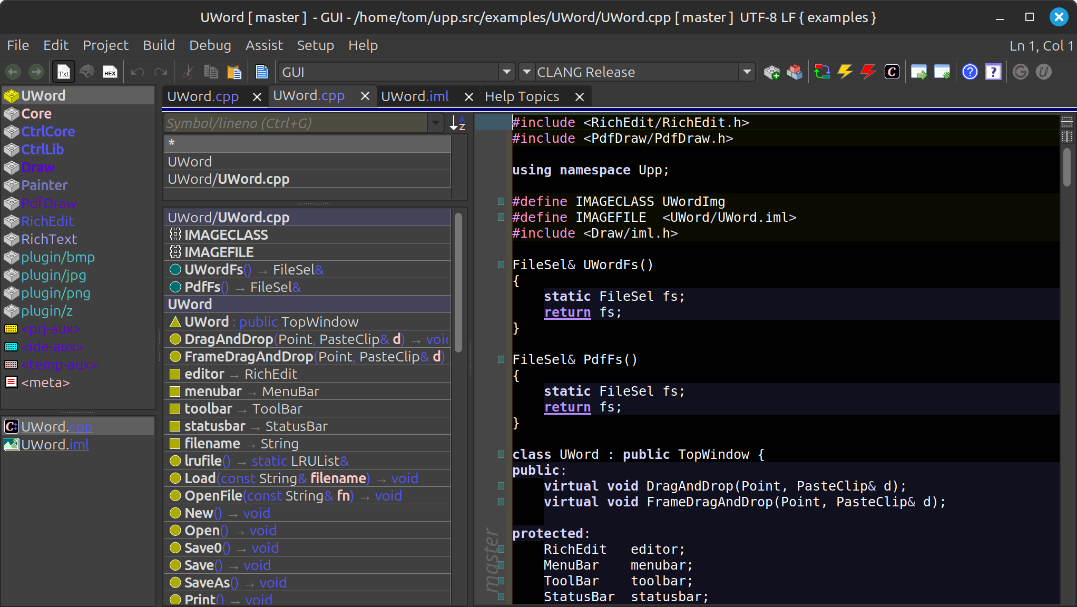
Task: Open the Build menu
Action: click(x=159, y=45)
